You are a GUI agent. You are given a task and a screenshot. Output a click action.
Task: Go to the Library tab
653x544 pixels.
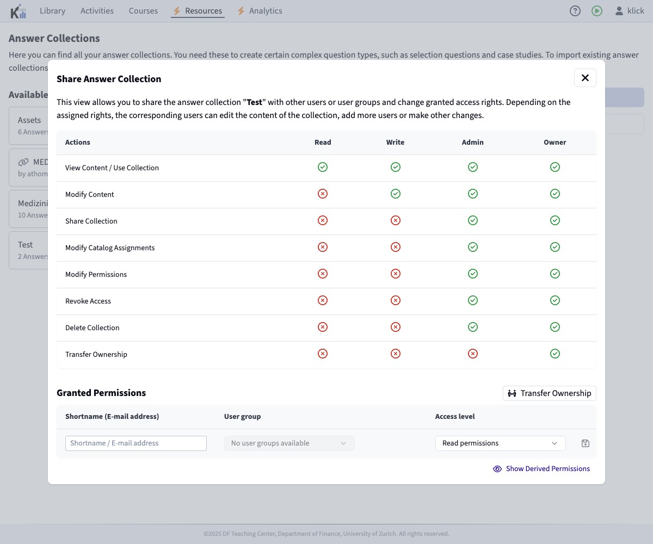point(52,11)
